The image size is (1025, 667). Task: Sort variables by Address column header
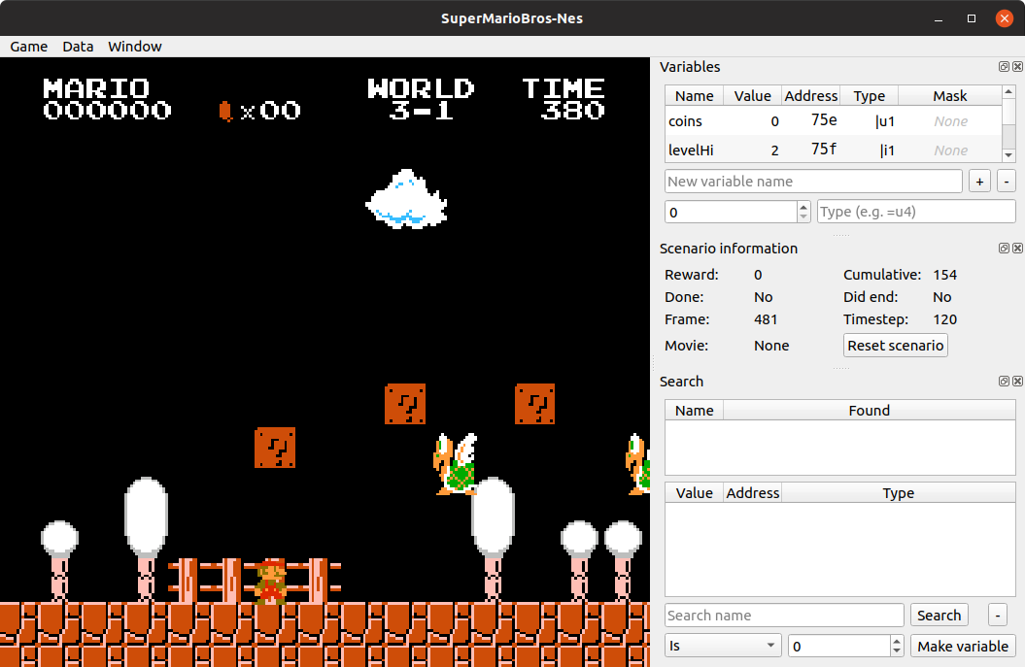point(810,96)
